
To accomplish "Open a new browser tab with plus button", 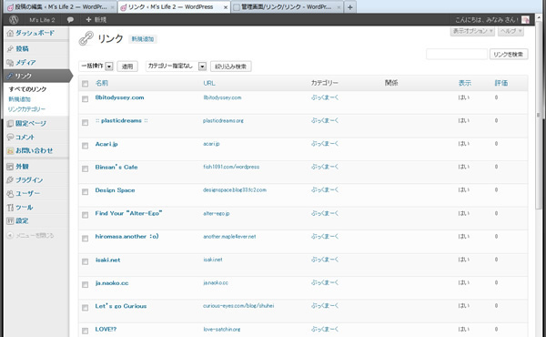I will tap(350, 7).
